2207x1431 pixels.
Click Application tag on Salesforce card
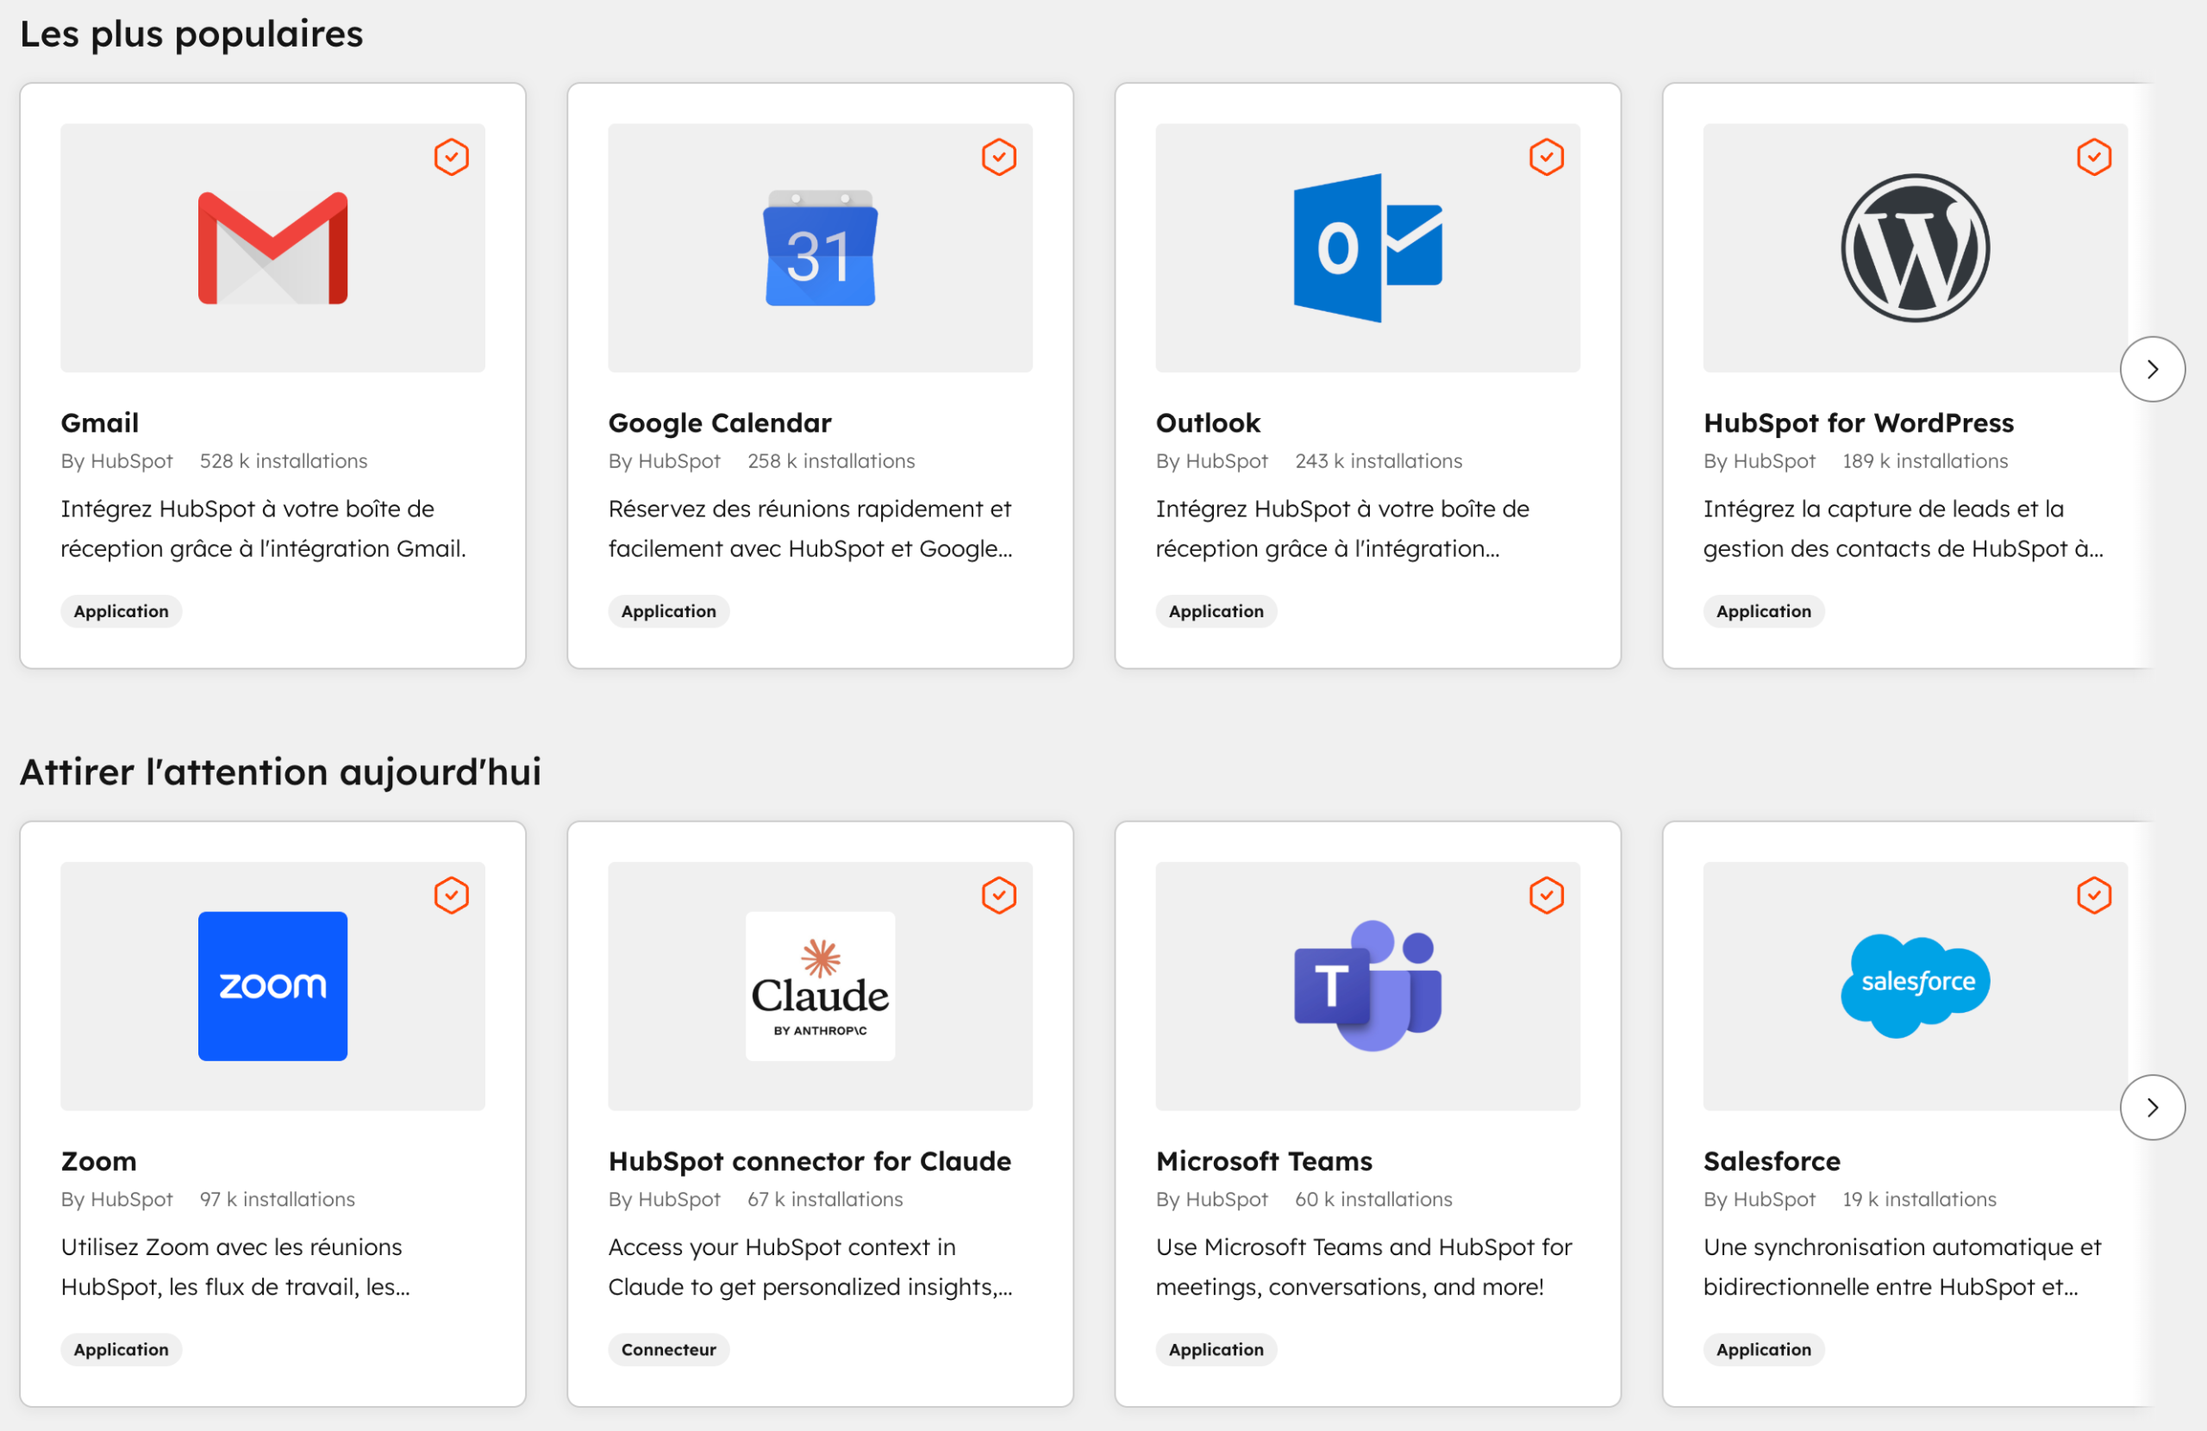[x=1763, y=1349]
